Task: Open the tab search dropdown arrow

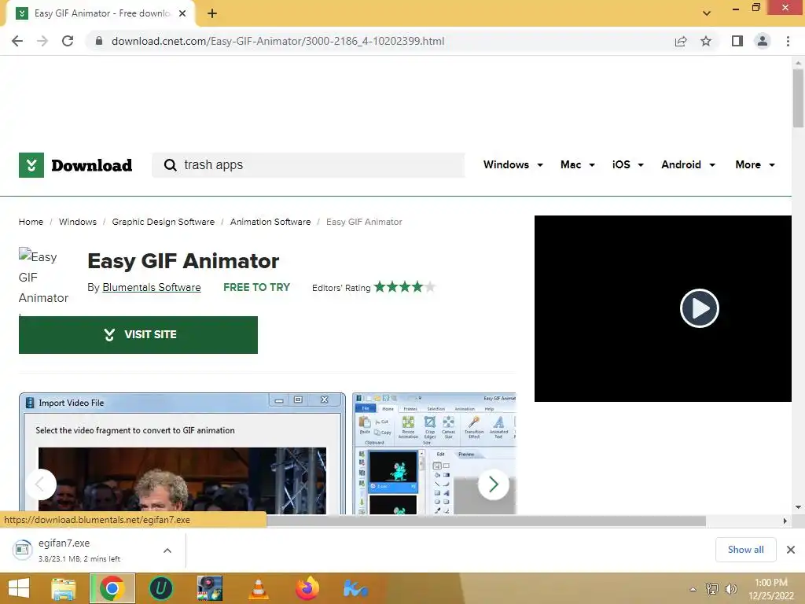Action: tap(707, 13)
